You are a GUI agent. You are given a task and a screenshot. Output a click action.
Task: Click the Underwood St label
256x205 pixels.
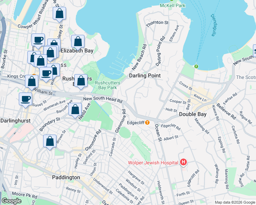point(103,186)
